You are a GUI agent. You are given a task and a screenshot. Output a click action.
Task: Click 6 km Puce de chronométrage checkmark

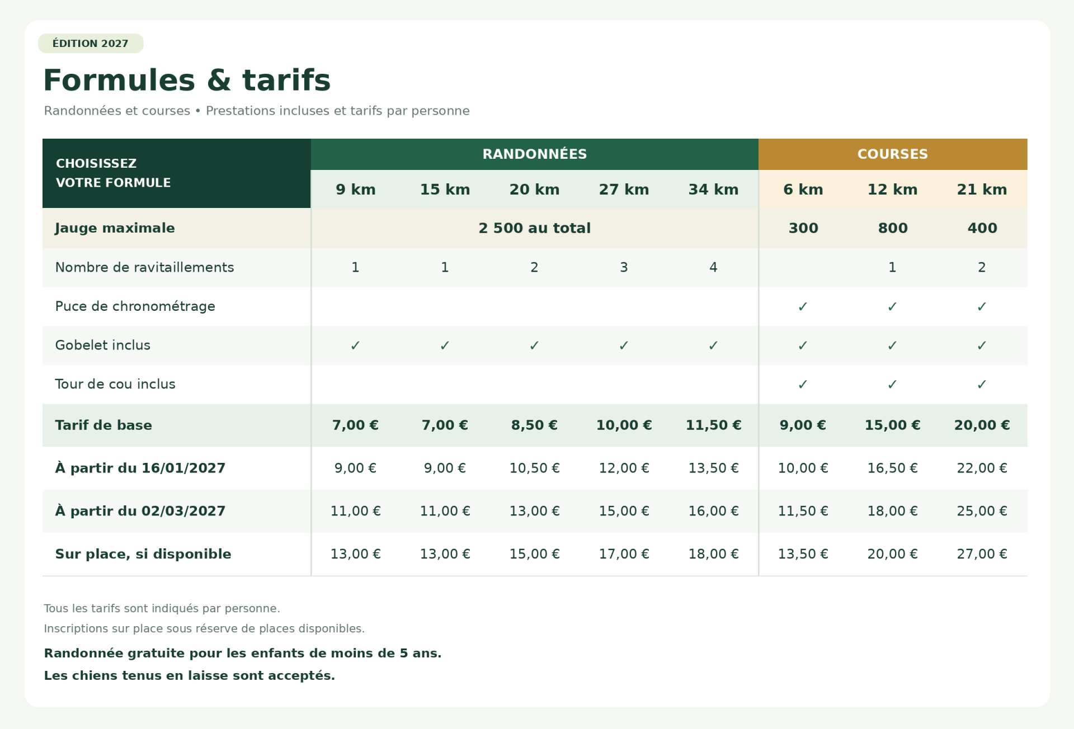point(803,306)
